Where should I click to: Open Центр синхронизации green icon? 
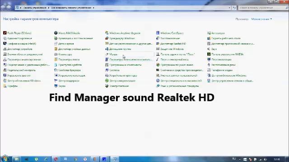click(x=107, y=81)
